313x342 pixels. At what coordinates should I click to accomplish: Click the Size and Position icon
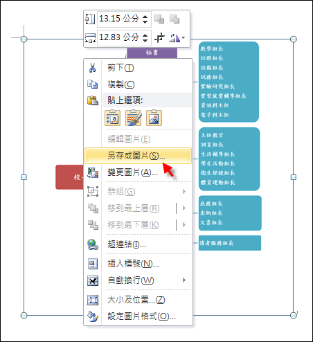click(93, 300)
